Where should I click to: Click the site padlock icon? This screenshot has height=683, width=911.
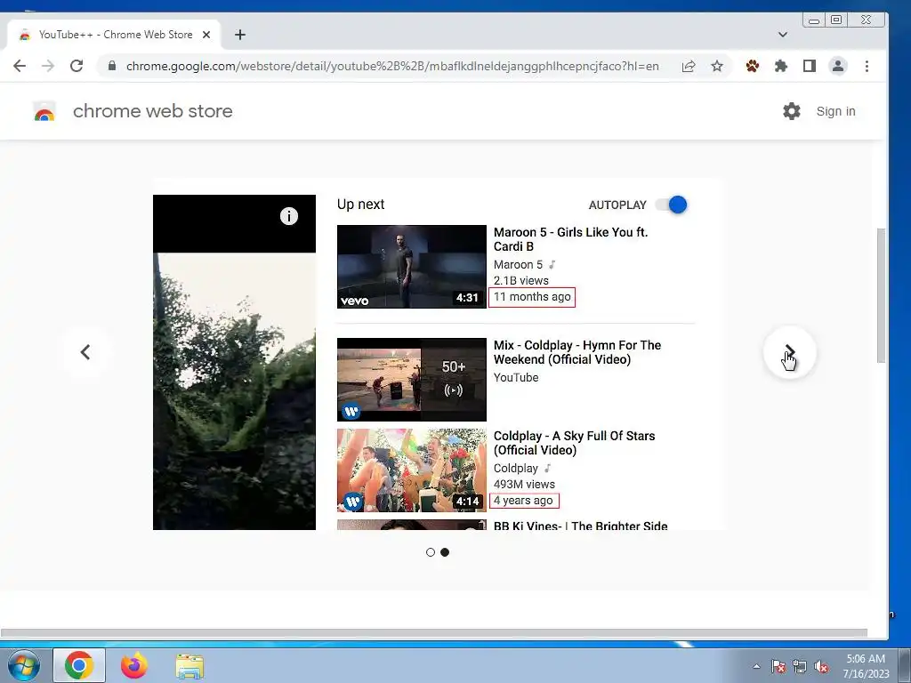click(111, 66)
